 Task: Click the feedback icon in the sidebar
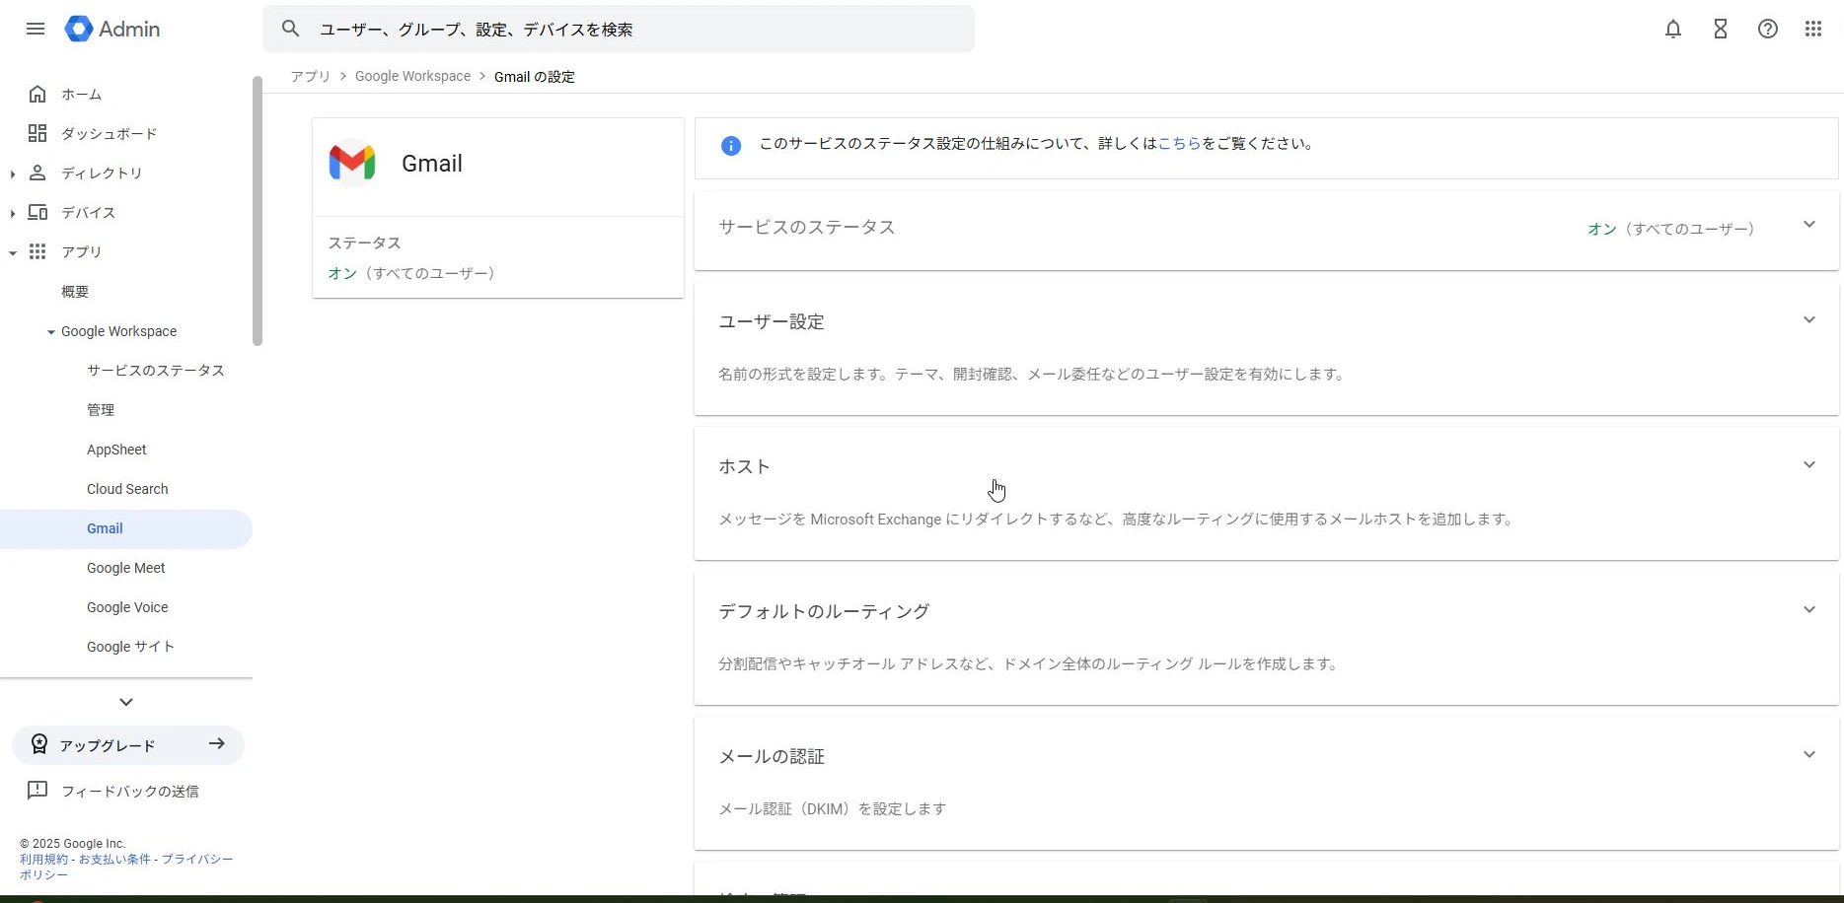tap(37, 790)
